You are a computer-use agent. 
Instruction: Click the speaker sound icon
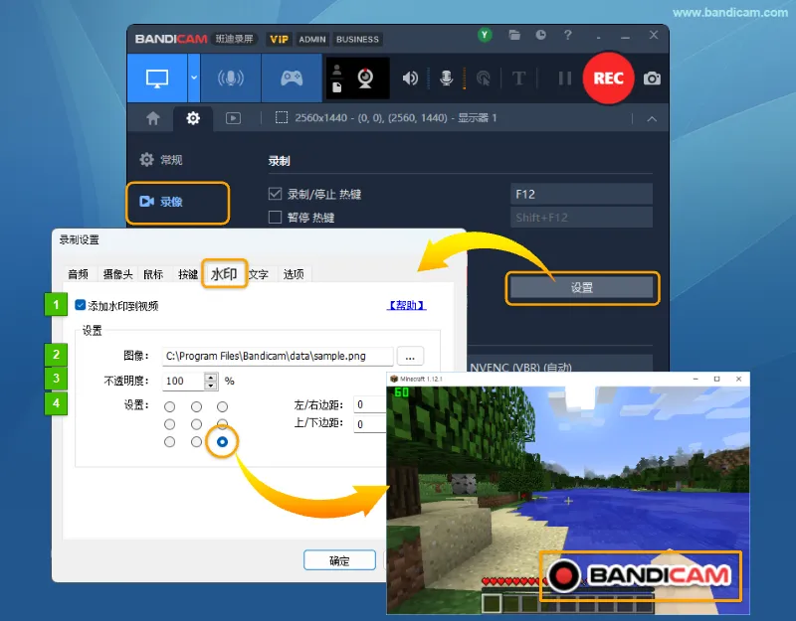coord(410,78)
